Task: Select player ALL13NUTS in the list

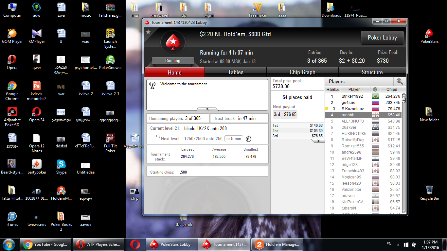Action: point(363,121)
